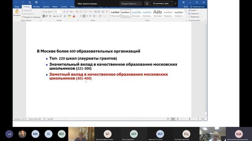
Task: Open the Выделить (Select) dropdown
Action: 195,17
